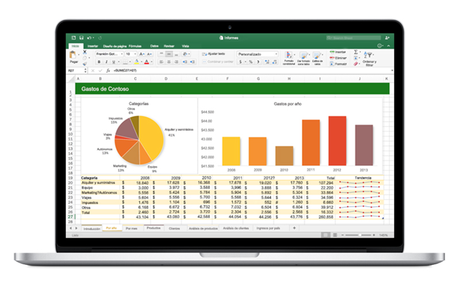This screenshot has height=288, width=460.
Task: Expand the font size dropdown
Action: point(129,54)
